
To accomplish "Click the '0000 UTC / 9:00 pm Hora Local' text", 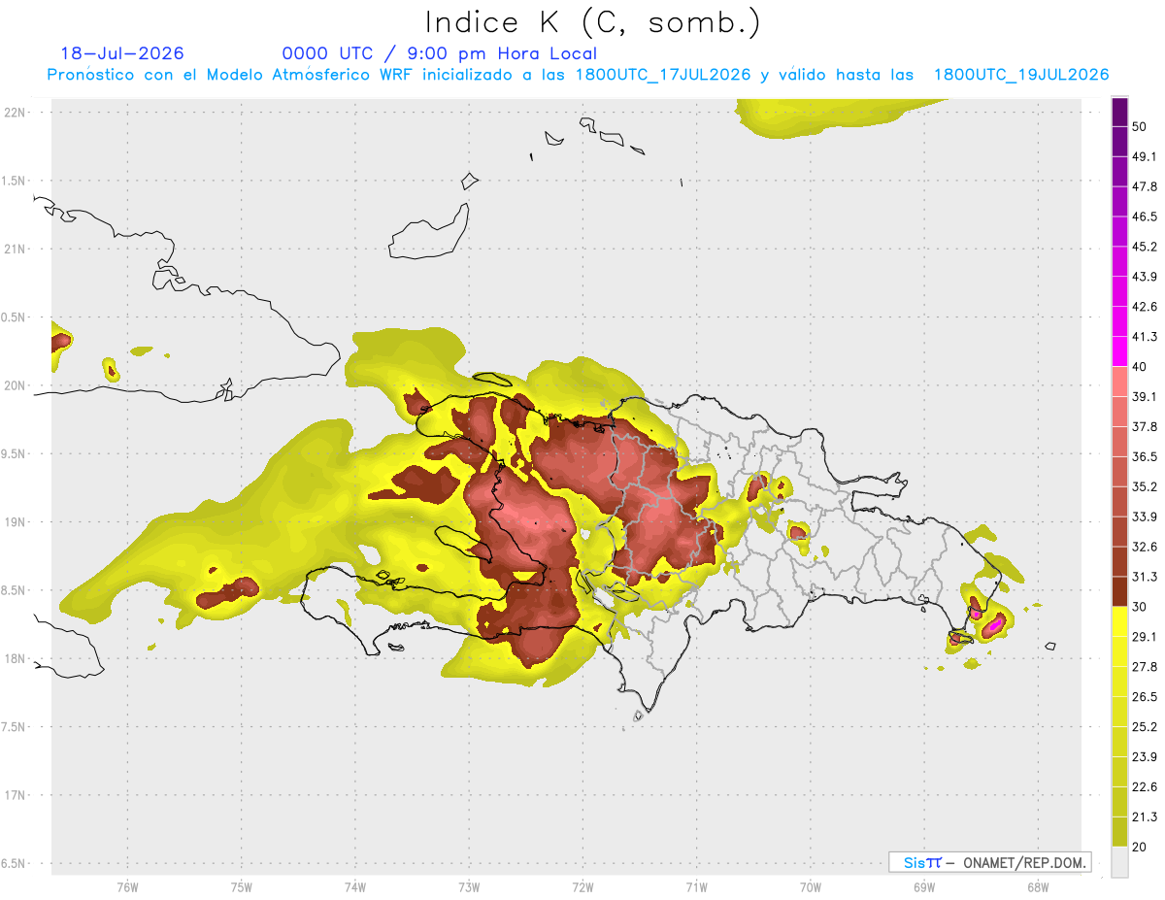I will [x=440, y=53].
